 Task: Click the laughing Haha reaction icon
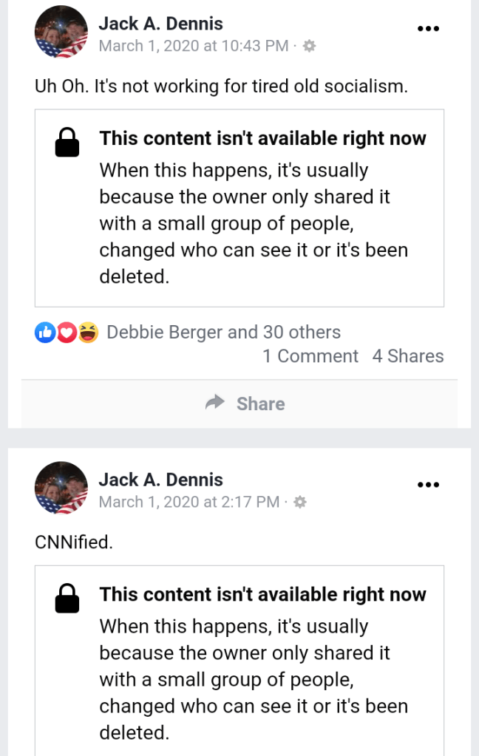[x=88, y=333]
